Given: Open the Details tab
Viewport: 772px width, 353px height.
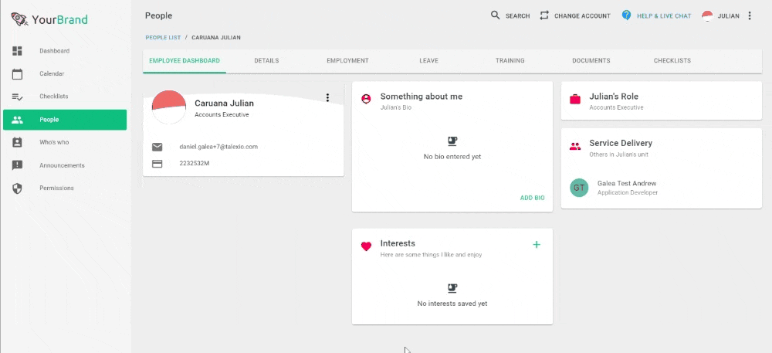Looking at the screenshot, I should [x=266, y=61].
